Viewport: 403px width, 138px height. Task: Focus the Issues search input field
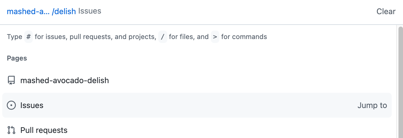[x=226, y=11]
